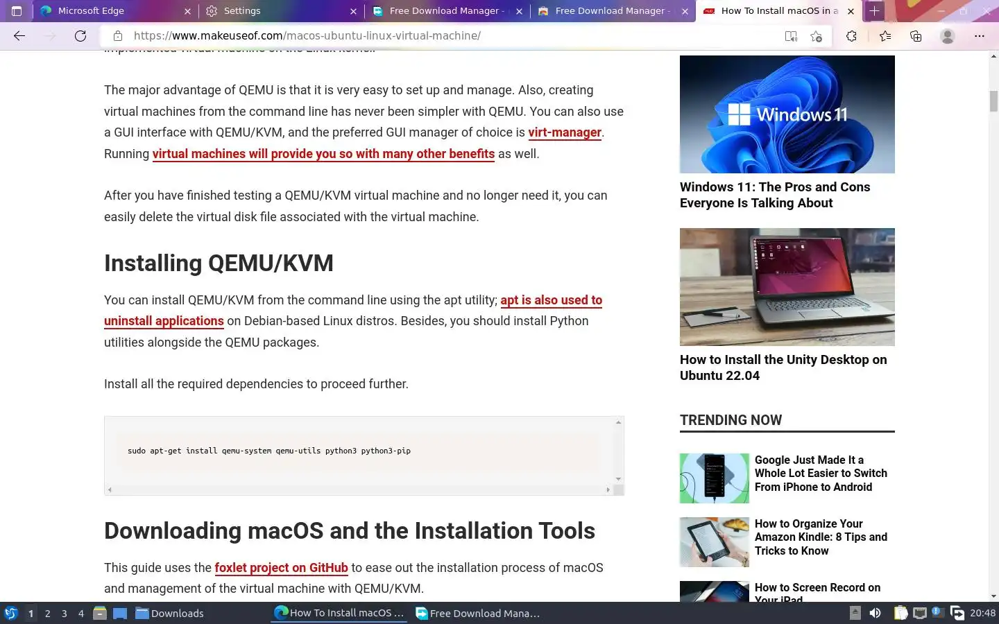Open the file manager taskbar launcher
The height and width of the screenshot is (624, 999).
(x=100, y=613)
